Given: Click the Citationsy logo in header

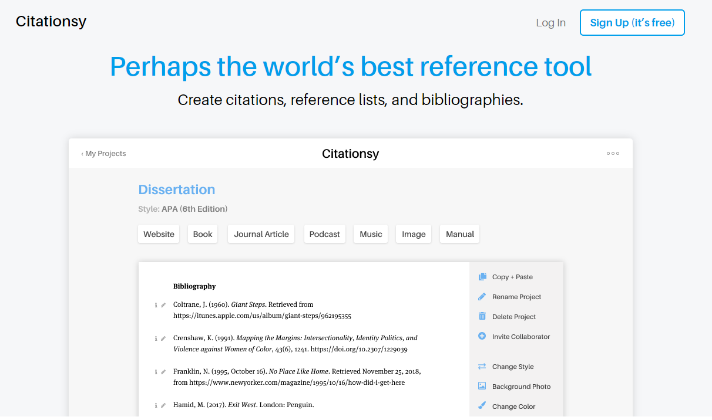Looking at the screenshot, I should pos(51,22).
